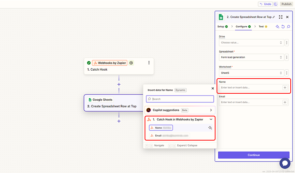The width and height of the screenshot is (295, 173).
Task: Click the Publish button
Action: point(286,4)
